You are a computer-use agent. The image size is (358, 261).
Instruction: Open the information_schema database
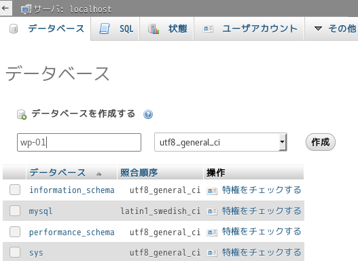[x=72, y=190]
